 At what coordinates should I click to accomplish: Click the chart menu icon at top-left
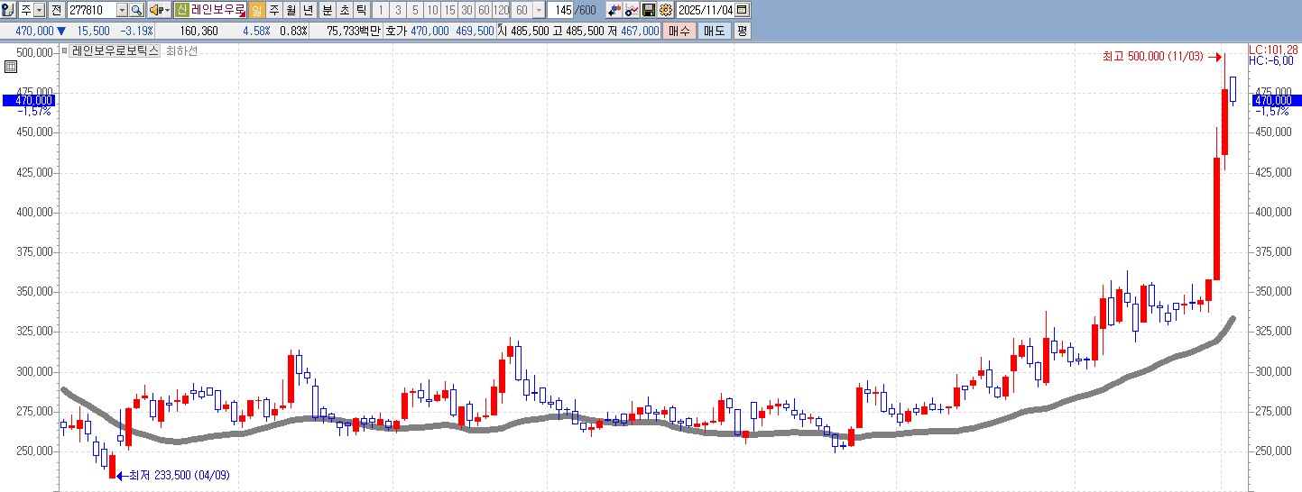(9, 10)
